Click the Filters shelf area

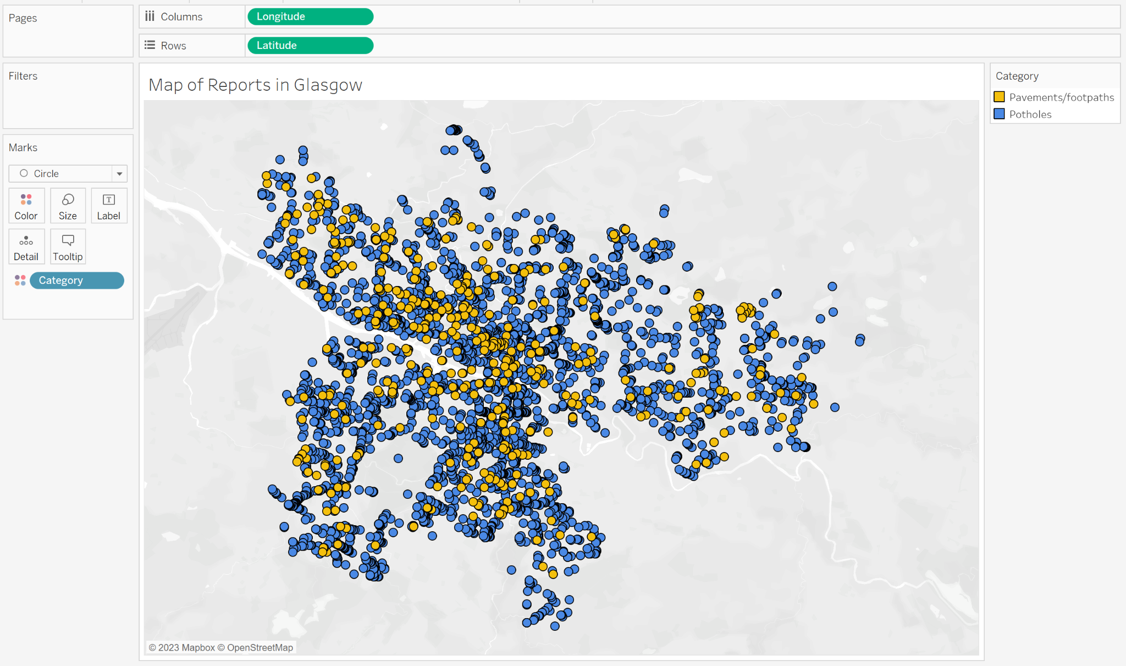[68, 102]
